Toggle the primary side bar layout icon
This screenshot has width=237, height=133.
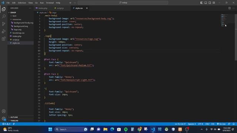coord(201,3)
